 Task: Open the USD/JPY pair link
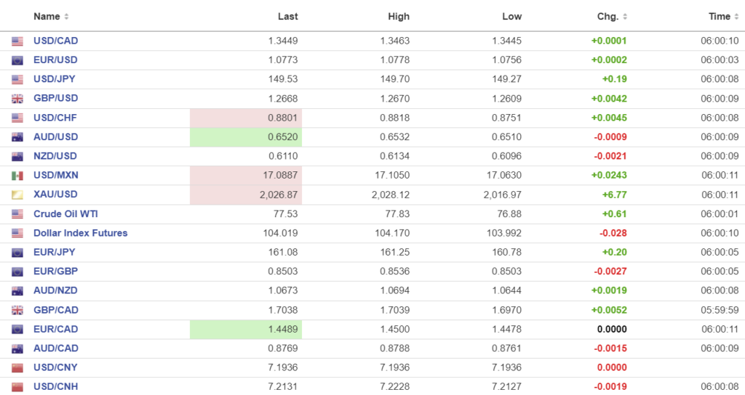[x=55, y=79]
